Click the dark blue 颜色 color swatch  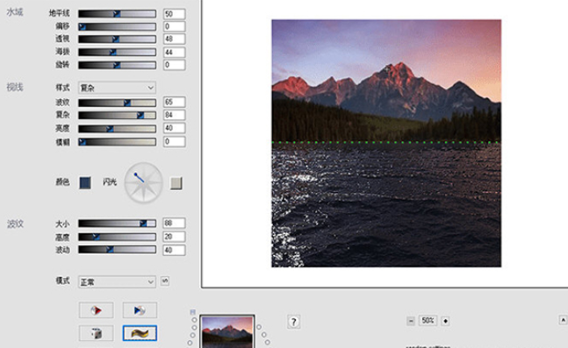point(85,182)
